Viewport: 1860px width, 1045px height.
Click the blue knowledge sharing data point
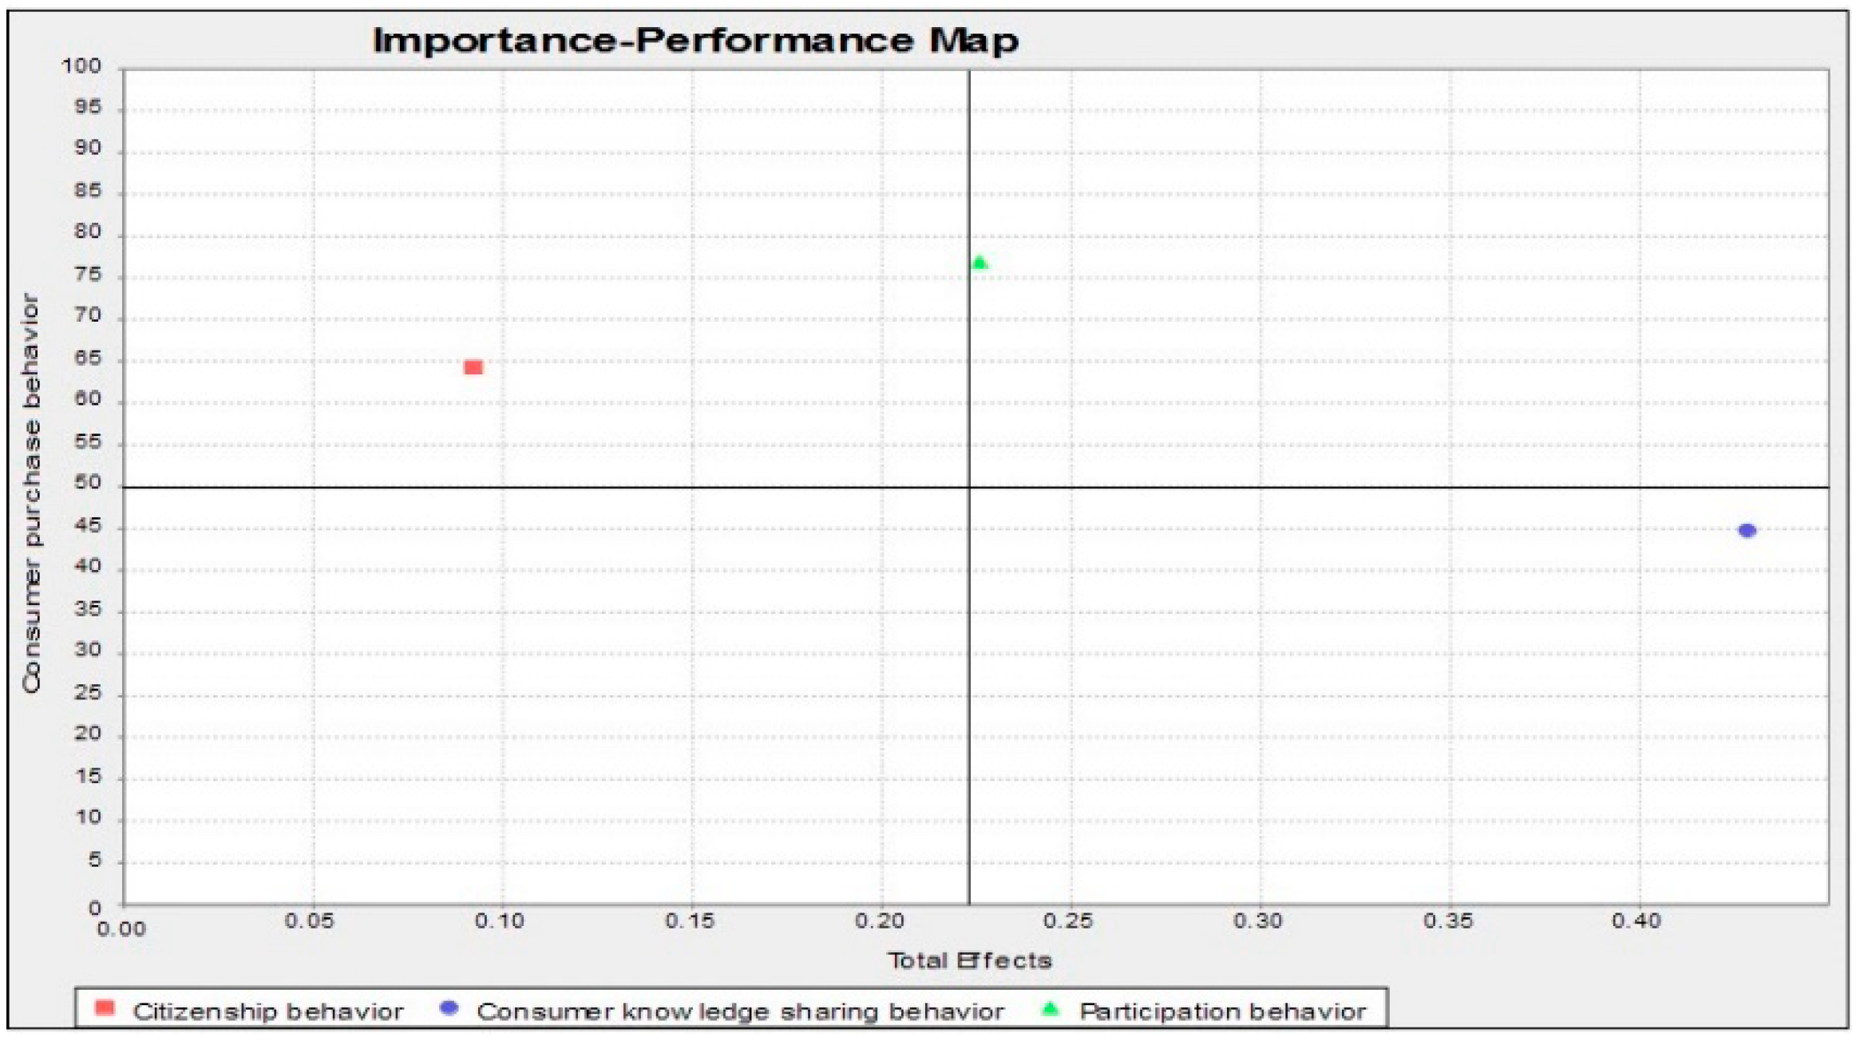1747,531
